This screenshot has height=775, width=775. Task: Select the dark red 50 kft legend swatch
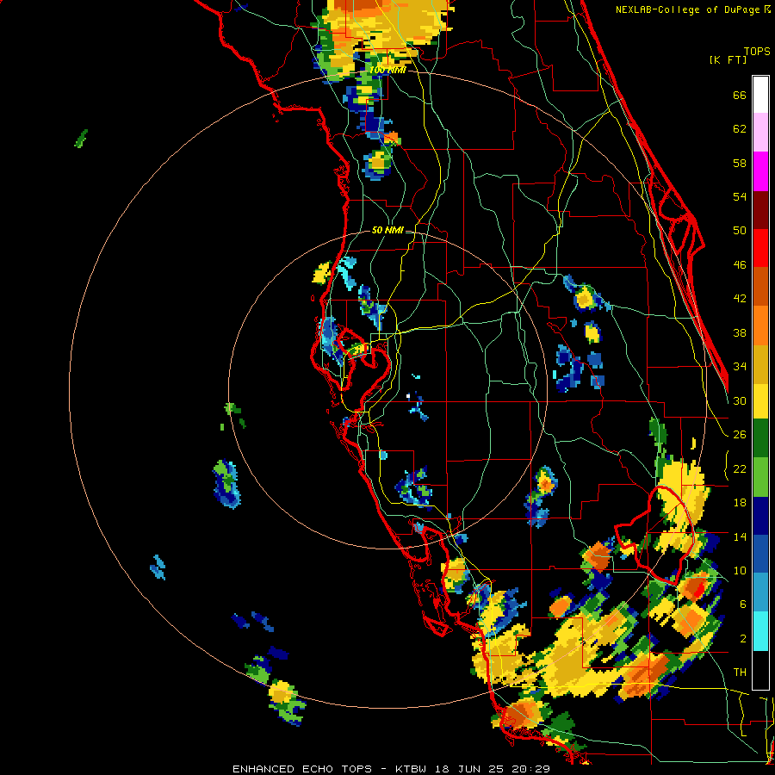pos(760,209)
